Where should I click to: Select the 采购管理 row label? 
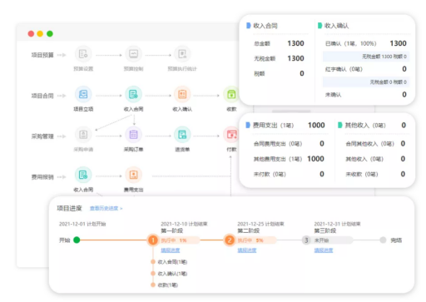coord(42,136)
